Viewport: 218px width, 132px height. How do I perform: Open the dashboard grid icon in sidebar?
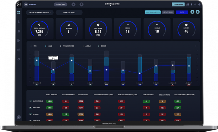coord(19,12)
